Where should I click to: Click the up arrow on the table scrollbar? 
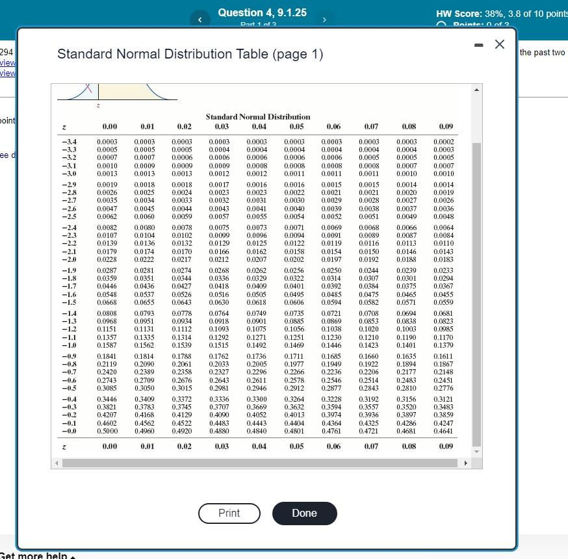(476, 88)
